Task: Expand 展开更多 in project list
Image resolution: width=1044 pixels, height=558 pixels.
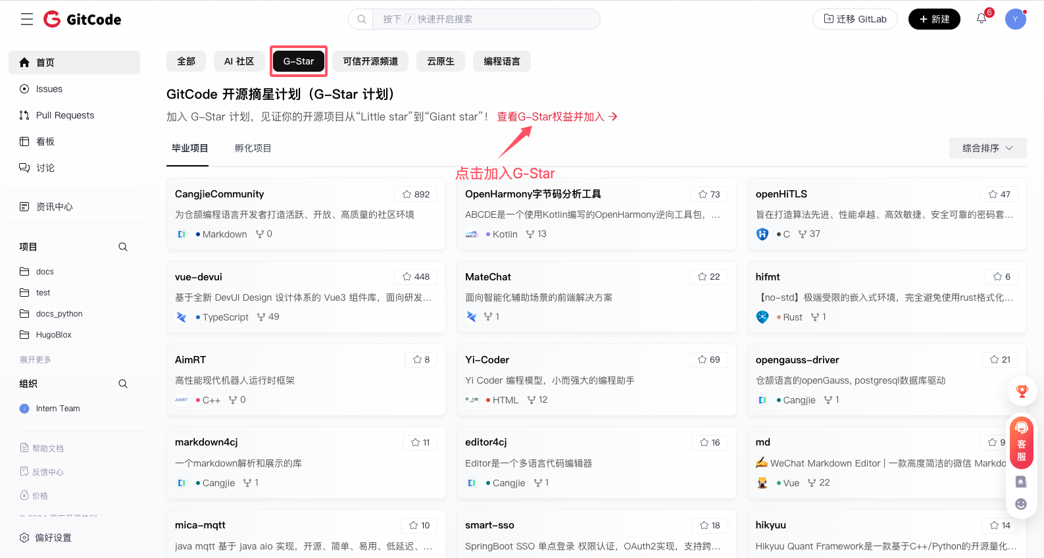Action: (x=36, y=360)
